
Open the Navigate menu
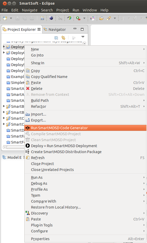click(30, 10)
